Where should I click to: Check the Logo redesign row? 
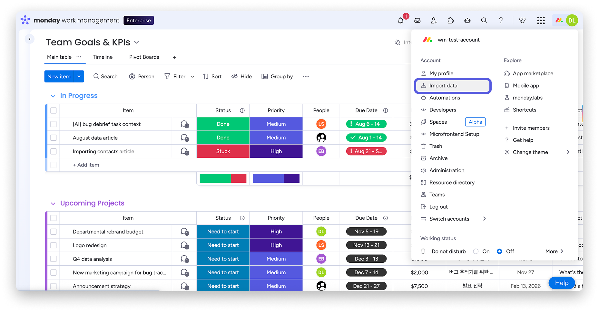[x=54, y=245]
